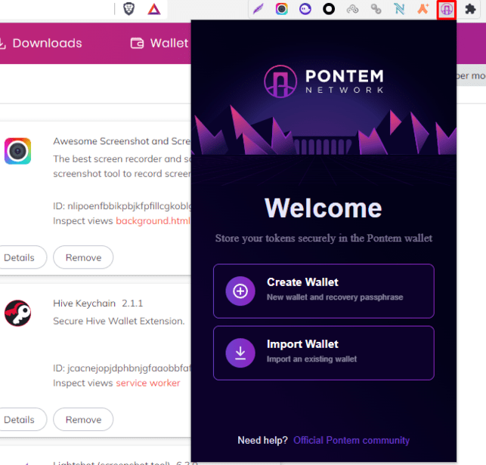Open Awesome Screenshot extension in toolbar
The width and height of the screenshot is (486, 465).
[281, 9]
